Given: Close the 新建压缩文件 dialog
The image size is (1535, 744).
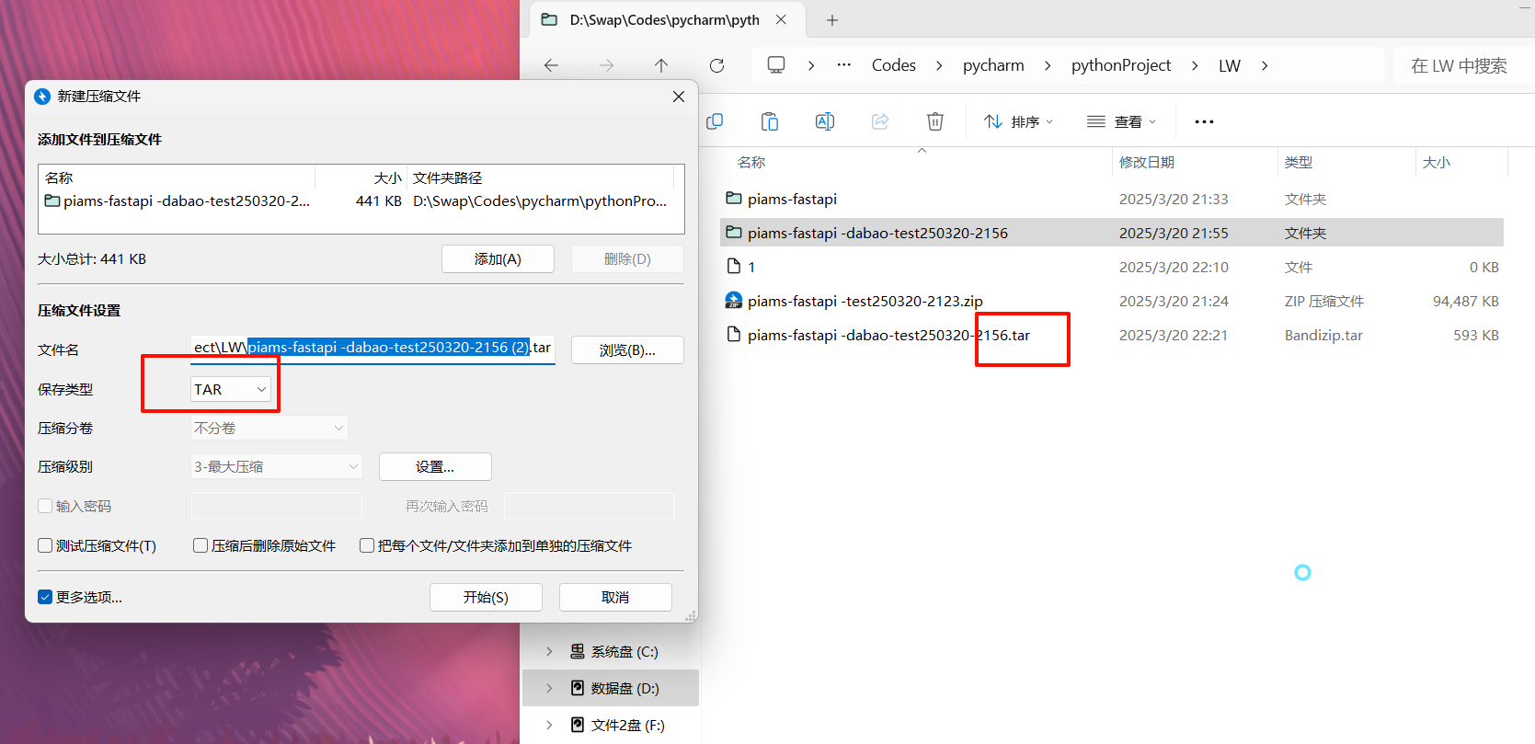Looking at the screenshot, I should (x=679, y=97).
